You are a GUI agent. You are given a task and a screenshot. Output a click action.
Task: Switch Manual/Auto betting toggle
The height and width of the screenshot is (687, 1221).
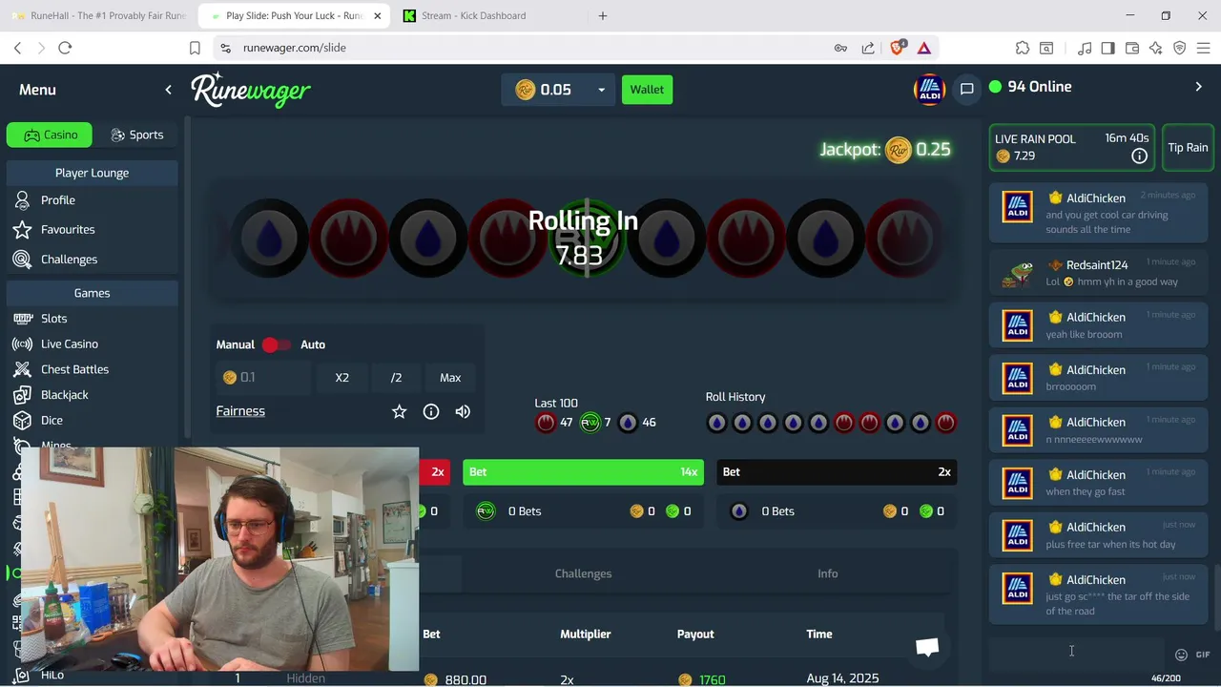coord(277,344)
